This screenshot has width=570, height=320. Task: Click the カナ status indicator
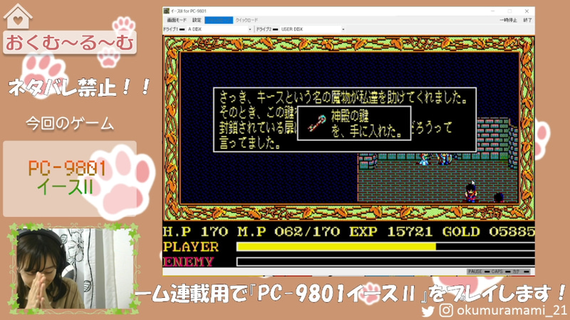coord(521,272)
